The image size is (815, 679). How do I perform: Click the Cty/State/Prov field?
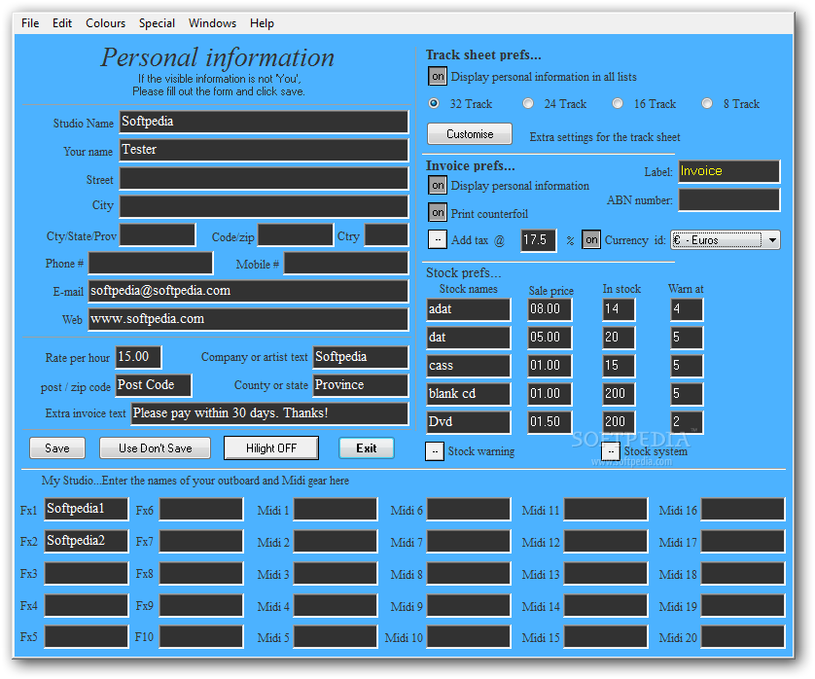click(158, 235)
